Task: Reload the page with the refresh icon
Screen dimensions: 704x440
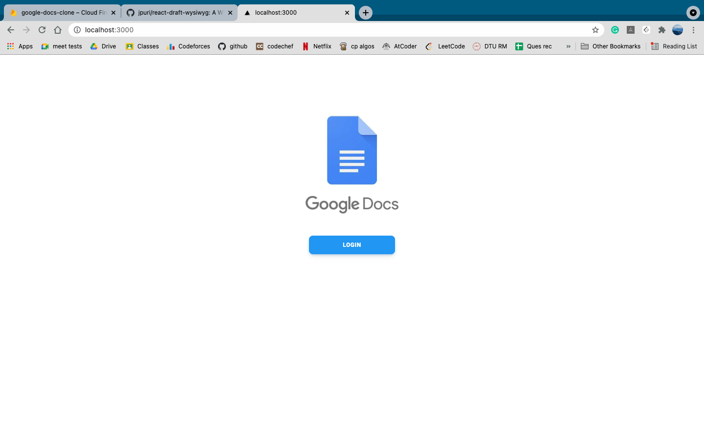Action: [42, 30]
